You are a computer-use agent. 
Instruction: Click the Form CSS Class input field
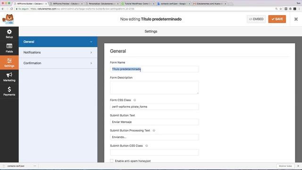(x=154, y=107)
